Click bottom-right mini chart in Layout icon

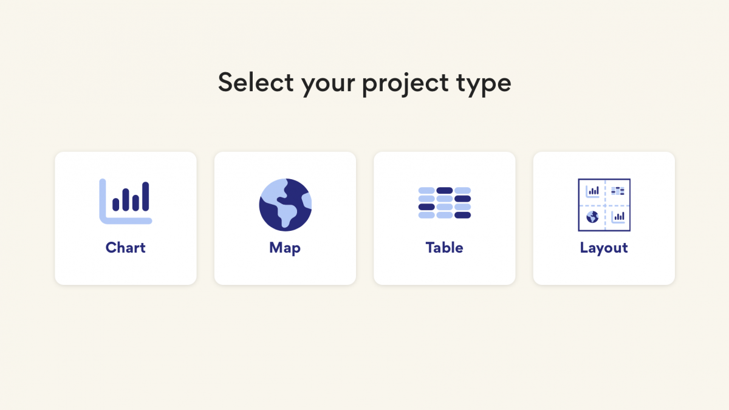pyautogui.click(x=618, y=216)
